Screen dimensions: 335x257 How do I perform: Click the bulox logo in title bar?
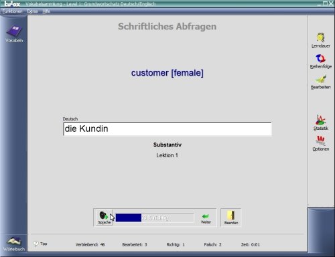(x=12, y=3)
